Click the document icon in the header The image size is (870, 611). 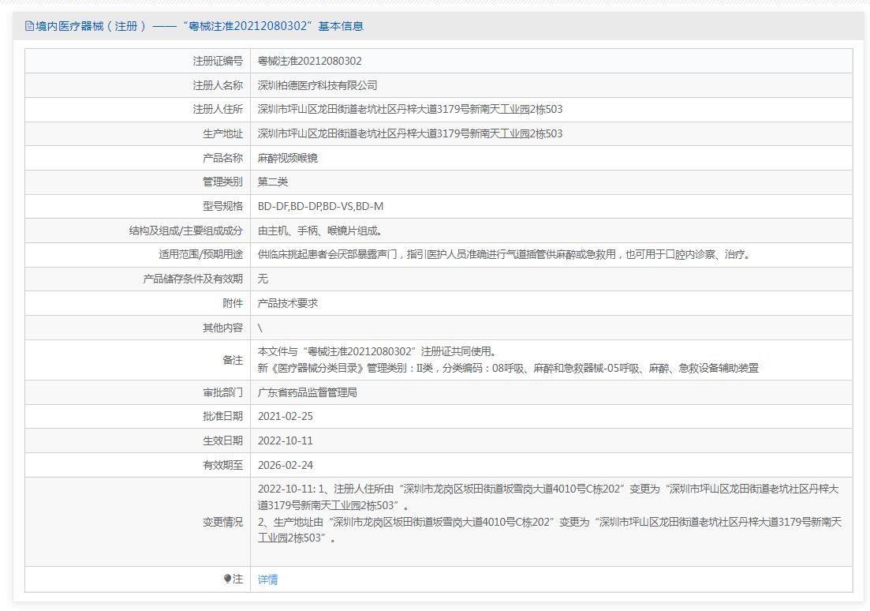[x=29, y=26]
